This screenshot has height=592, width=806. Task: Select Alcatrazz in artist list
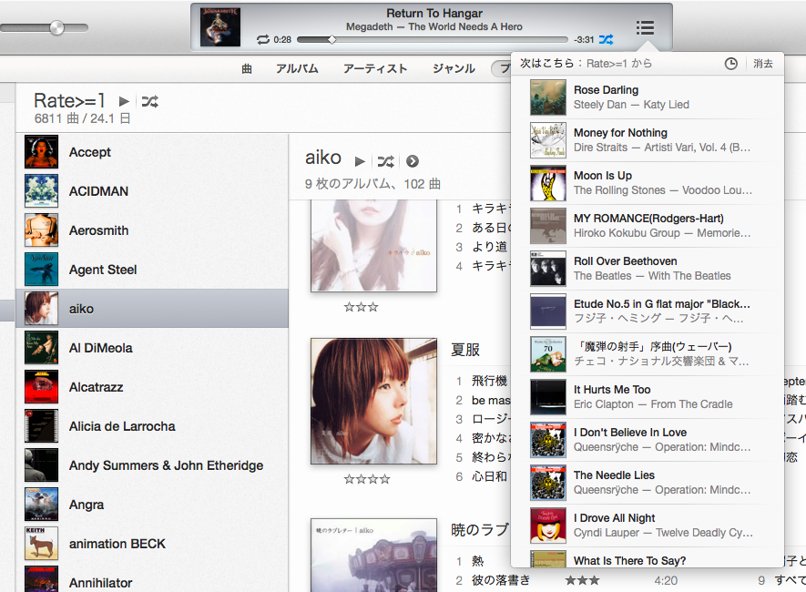(152, 387)
